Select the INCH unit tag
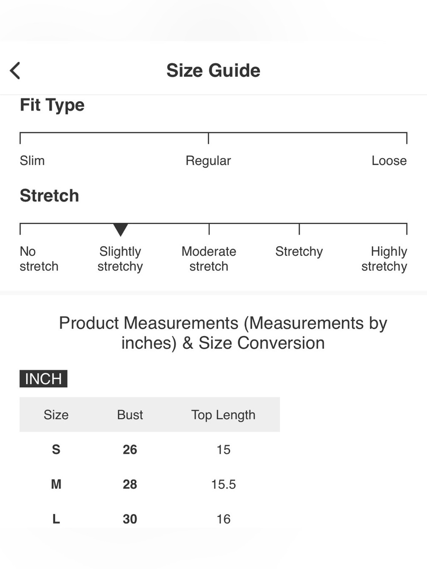The height and width of the screenshot is (569, 427). tap(44, 379)
